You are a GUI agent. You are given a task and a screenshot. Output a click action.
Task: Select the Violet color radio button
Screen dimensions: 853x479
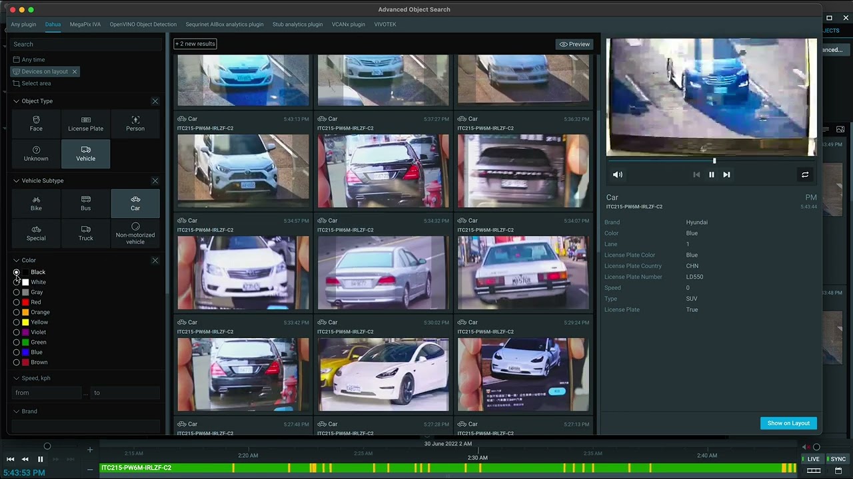[x=17, y=332]
